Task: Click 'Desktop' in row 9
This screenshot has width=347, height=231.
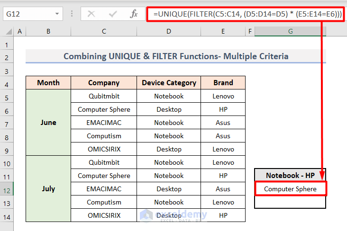Action: click(x=169, y=149)
